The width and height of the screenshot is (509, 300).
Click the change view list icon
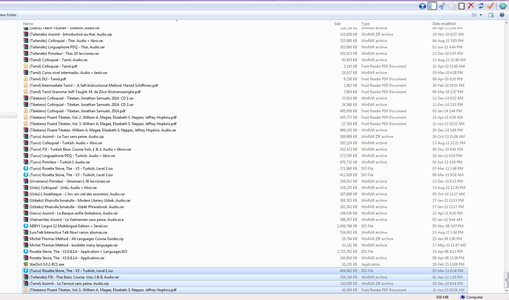point(474,15)
